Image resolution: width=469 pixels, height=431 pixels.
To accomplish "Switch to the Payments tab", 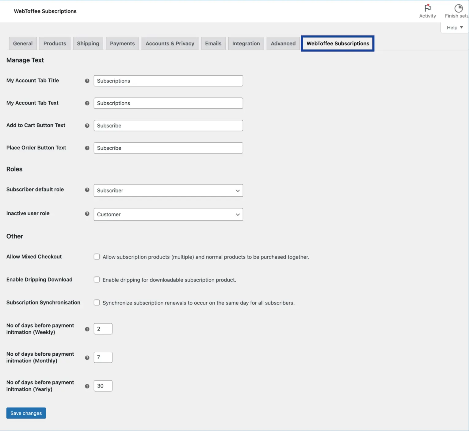I will click(x=122, y=43).
